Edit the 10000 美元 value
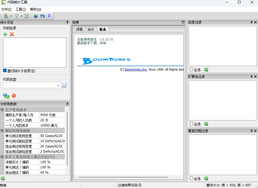 pos(52,125)
